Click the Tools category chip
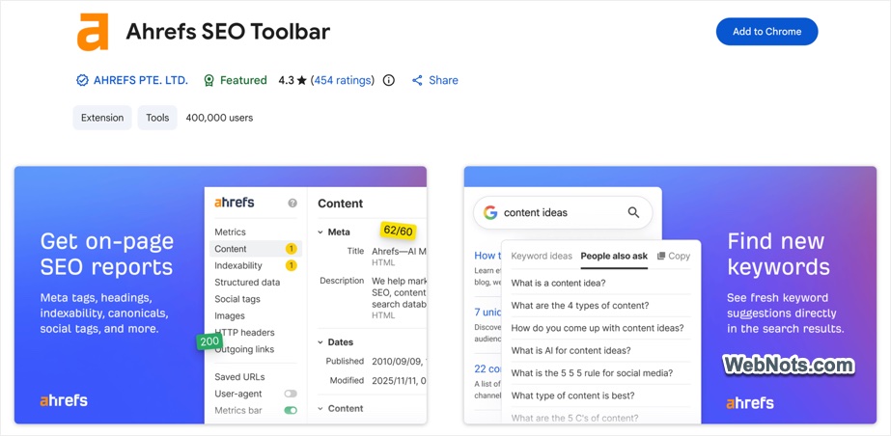 click(157, 118)
